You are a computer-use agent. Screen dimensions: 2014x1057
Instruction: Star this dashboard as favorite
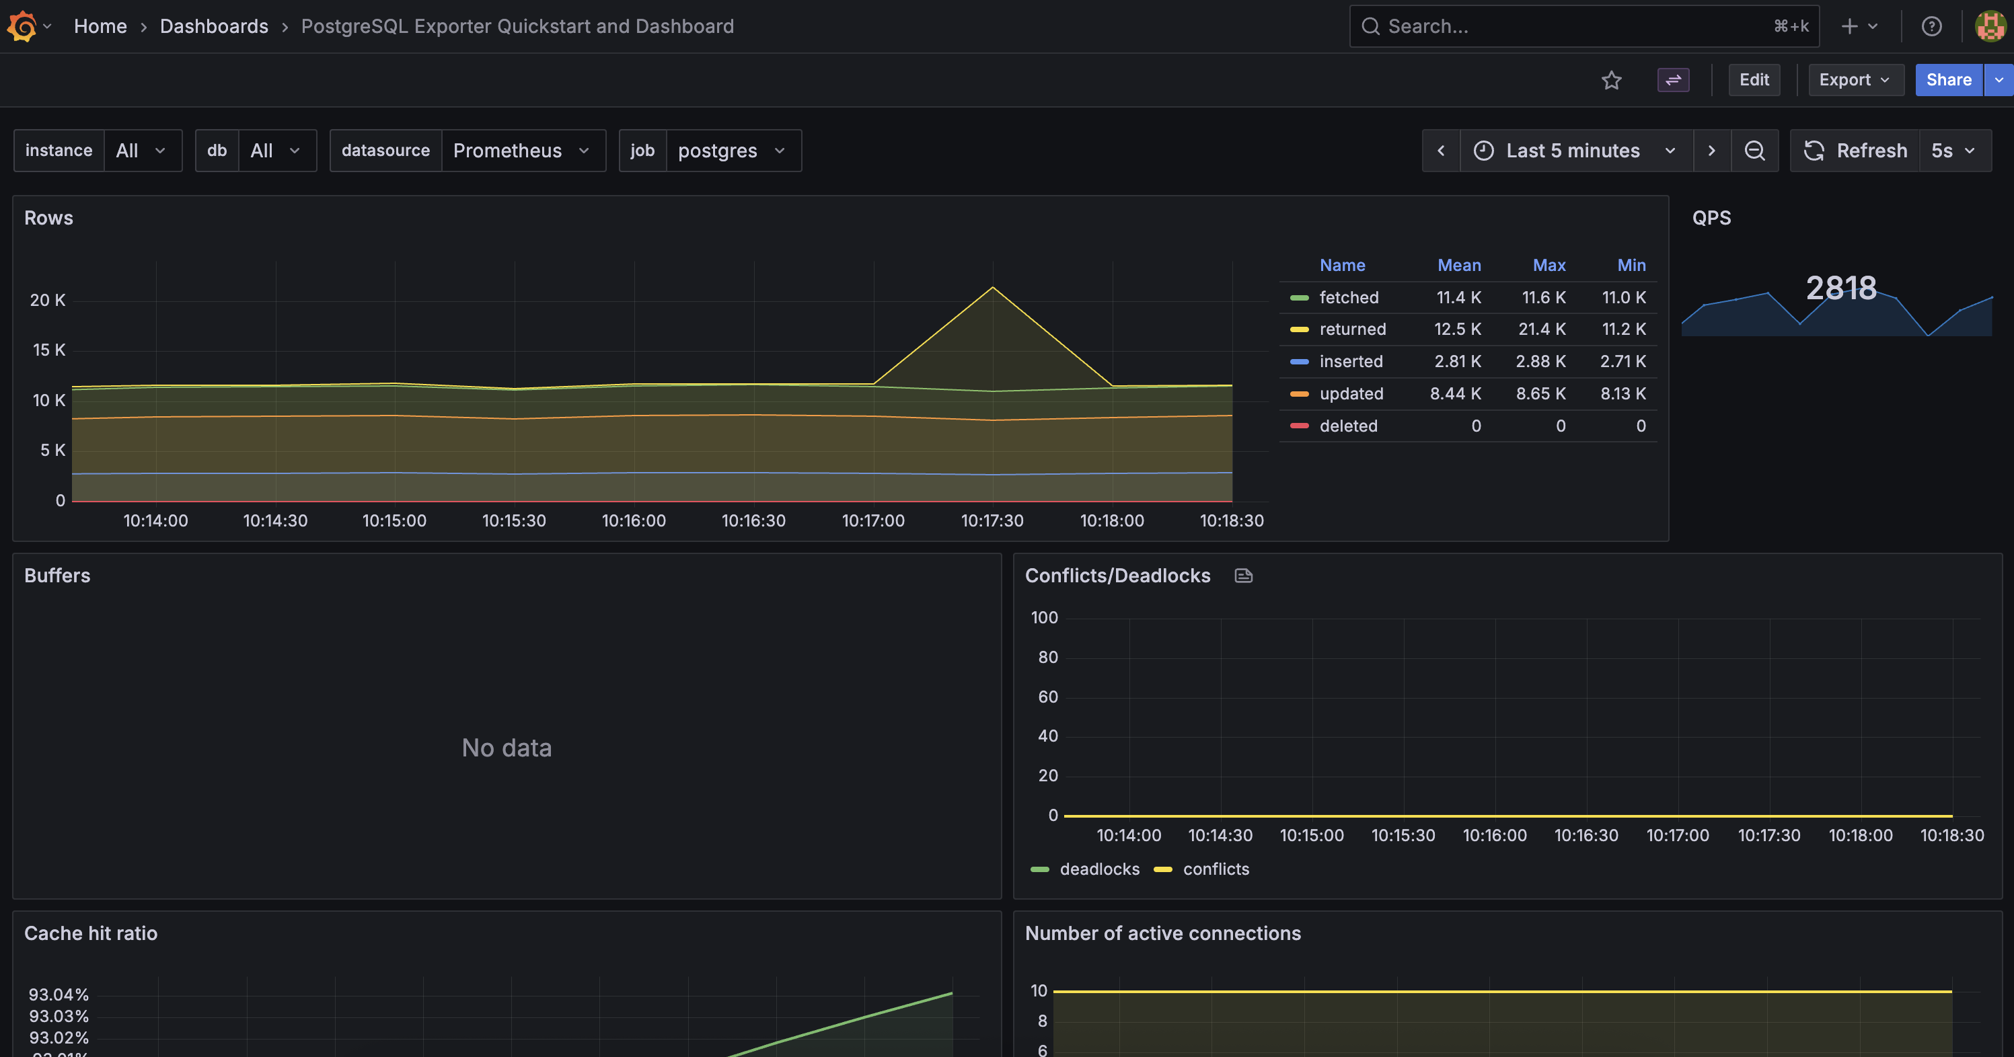click(x=1611, y=80)
